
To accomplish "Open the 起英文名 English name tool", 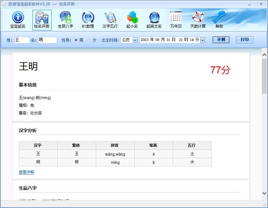I will [x=154, y=20].
